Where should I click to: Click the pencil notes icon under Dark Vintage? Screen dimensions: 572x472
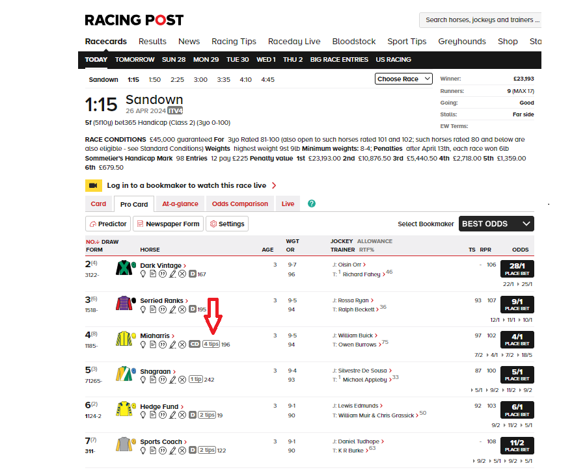pos(172,274)
